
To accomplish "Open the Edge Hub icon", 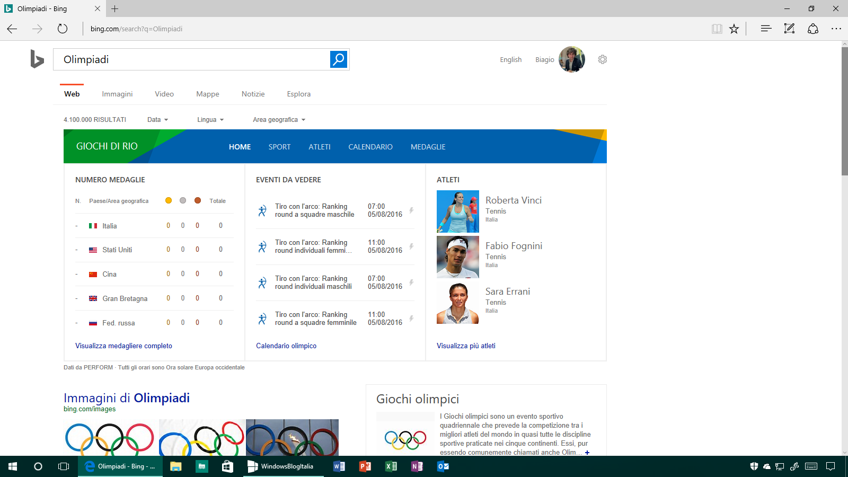I will 766,29.
